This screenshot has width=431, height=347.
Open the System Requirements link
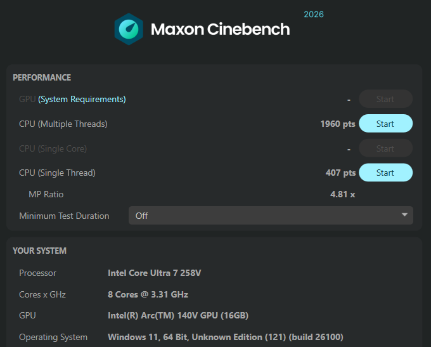pos(82,99)
